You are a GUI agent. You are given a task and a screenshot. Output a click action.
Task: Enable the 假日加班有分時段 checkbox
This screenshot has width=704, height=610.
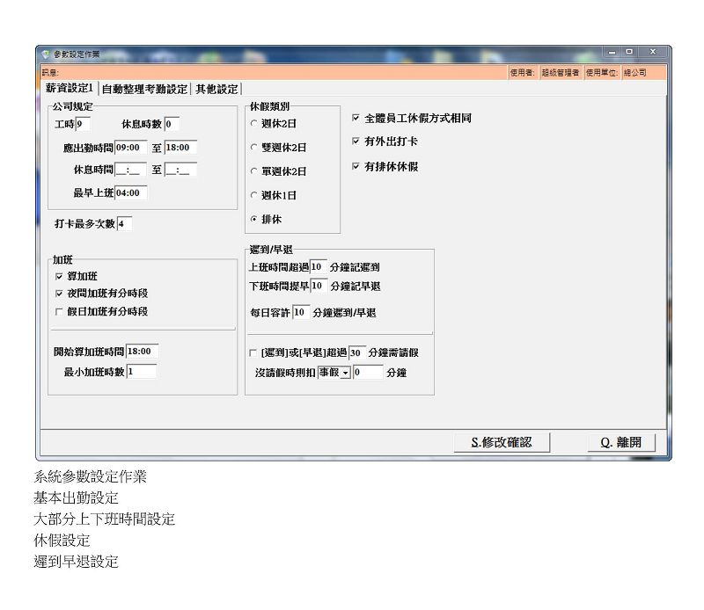pos(59,311)
